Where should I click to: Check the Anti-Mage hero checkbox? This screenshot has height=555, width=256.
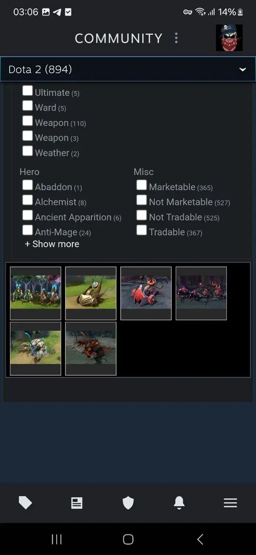[x=27, y=230]
